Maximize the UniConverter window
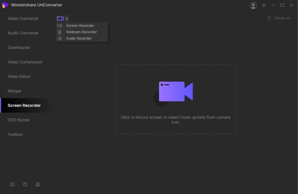The height and width of the screenshot is (194, 298). point(282,5)
